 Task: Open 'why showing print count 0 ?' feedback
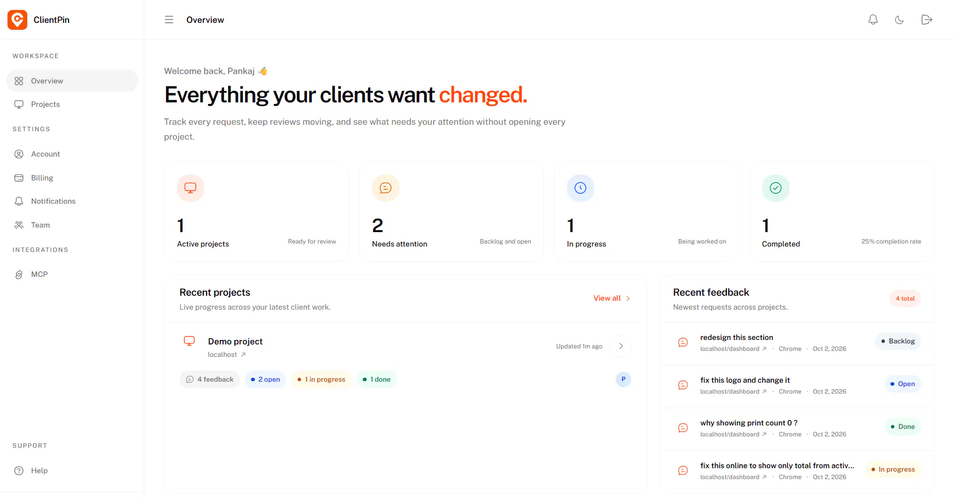point(749,423)
